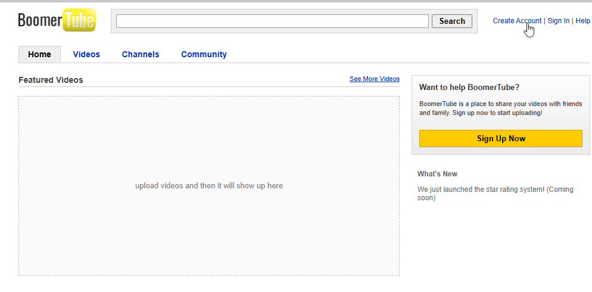Follow the See More Videos link
The height and width of the screenshot is (292, 592).
coord(374,79)
